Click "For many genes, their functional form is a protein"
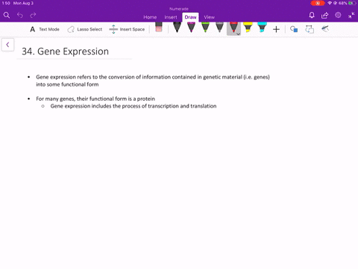This screenshot has height=269, width=358. point(95,99)
